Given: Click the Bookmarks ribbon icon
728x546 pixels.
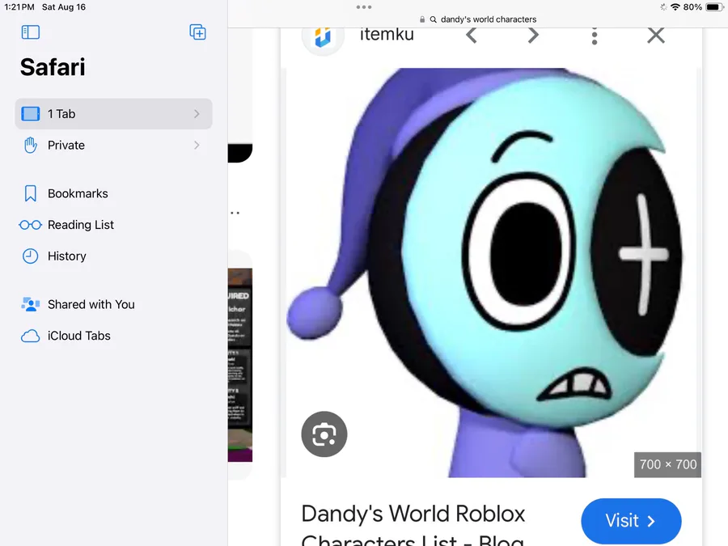Looking at the screenshot, I should click(31, 193).
